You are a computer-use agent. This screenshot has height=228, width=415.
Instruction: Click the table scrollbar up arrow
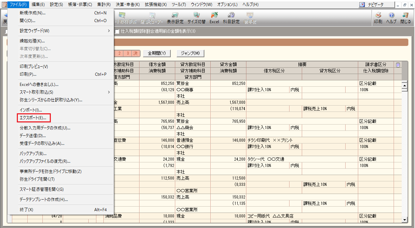point(404,85)
